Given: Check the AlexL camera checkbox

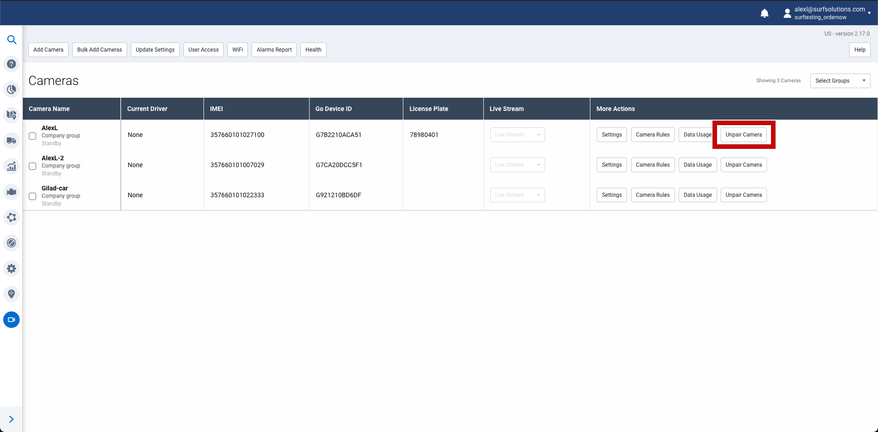Looking at the screenshot, I should point(32,136).
